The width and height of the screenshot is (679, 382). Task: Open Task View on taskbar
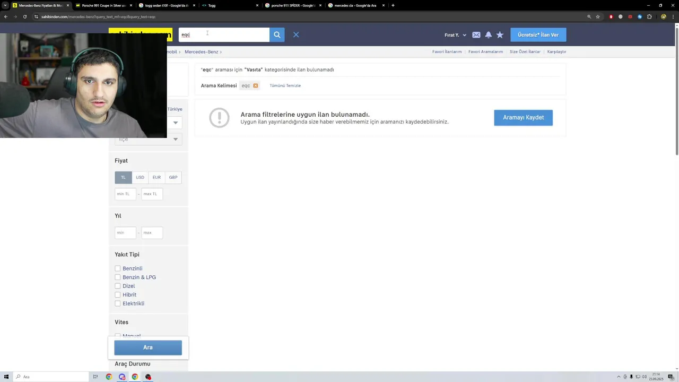click(x=95, y=377)
